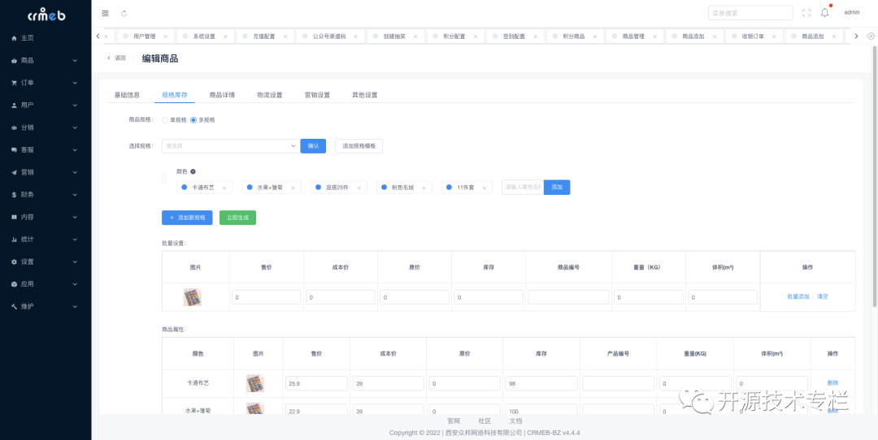This screenshot has height=440, width=878.
Task: Remove the 混搭25件 attribute tag
Action: (359, 188)
